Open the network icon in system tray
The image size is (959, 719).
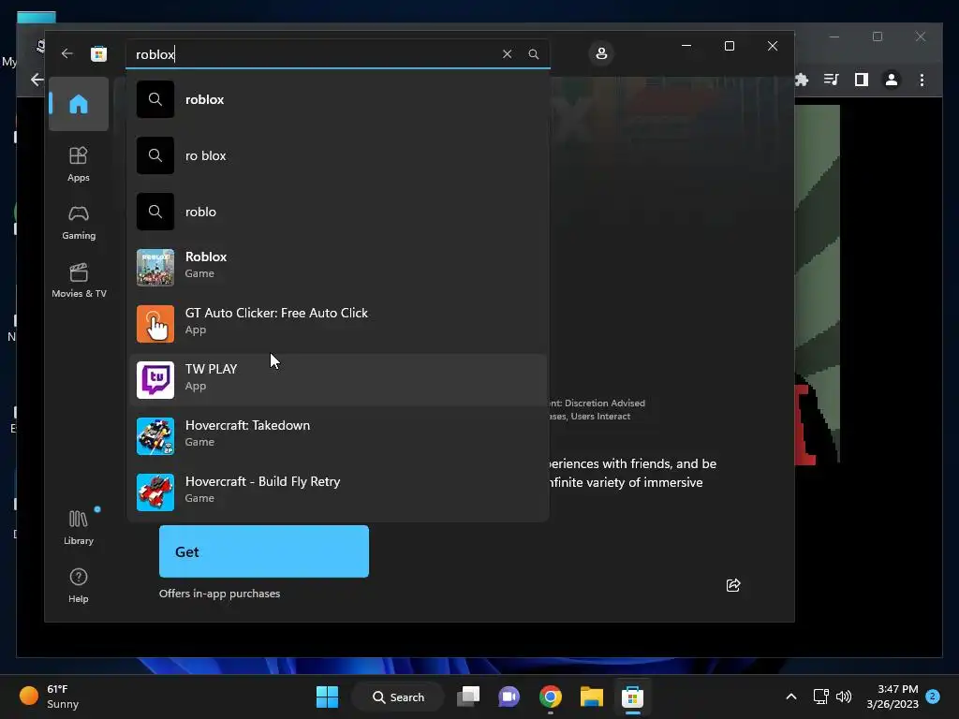point(820,697)
